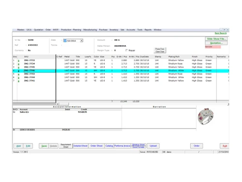Click the Detailed Sheet button
Viewport: 242px width, 182px height.
(x=80, y=146)
